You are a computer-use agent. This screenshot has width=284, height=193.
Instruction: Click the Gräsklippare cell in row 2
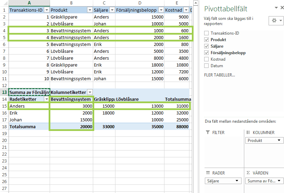pyautogui.click(x=71, y=17)
